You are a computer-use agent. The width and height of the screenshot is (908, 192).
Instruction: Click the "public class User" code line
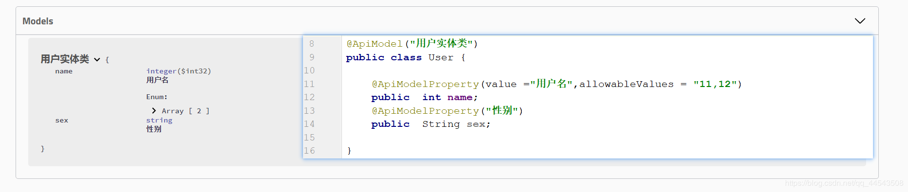(406, 57)
